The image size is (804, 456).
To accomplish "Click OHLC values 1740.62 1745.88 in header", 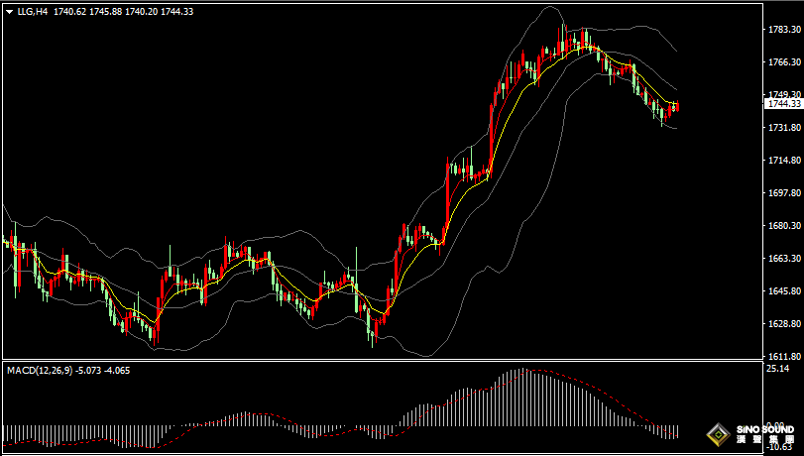I will point(86,12).
